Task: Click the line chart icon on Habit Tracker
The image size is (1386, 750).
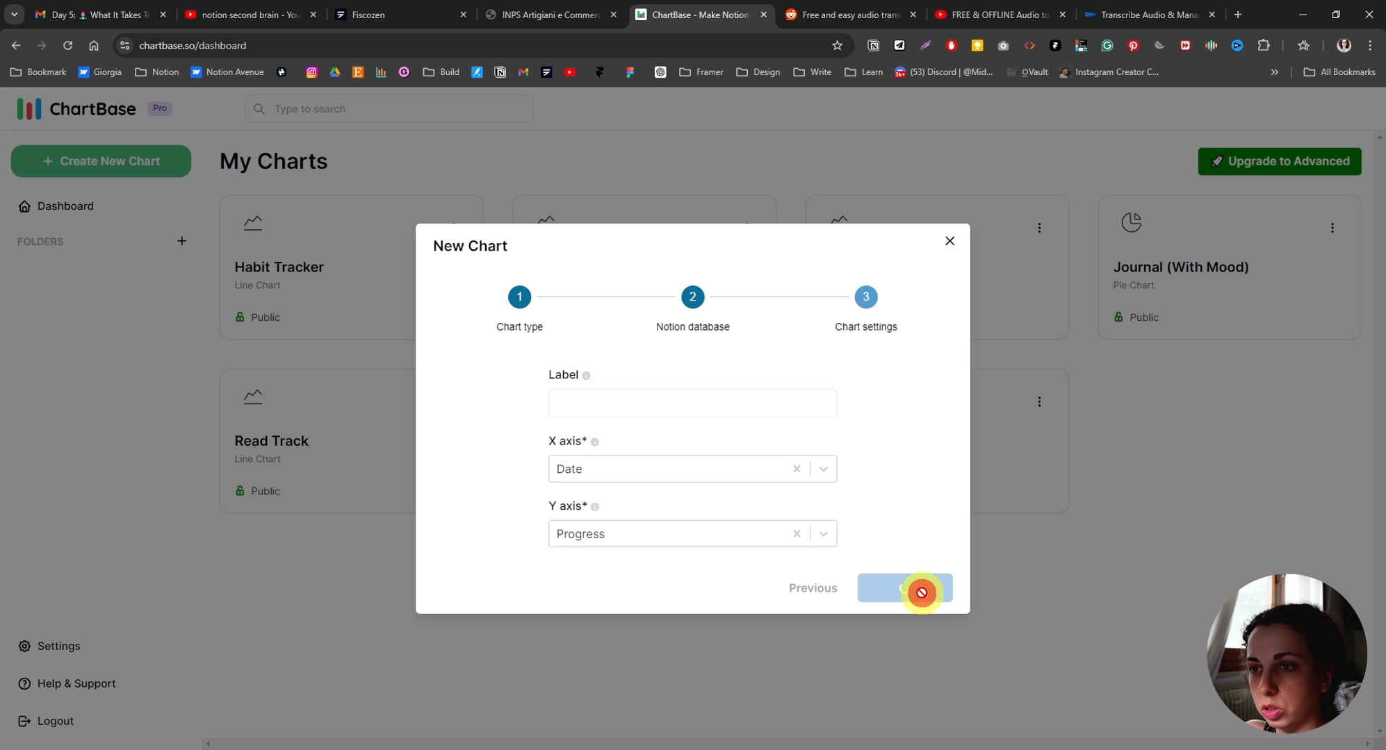Action: point(252,222)
